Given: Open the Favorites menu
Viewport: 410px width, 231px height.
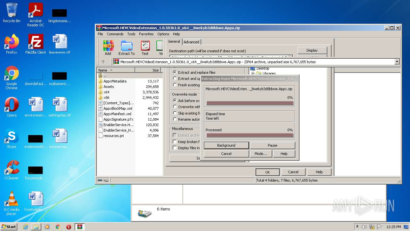Looking at the screenshot, I should point(146,34).
